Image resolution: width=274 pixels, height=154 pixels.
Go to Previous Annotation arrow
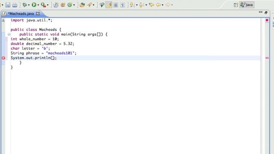[x=141, y=5]
